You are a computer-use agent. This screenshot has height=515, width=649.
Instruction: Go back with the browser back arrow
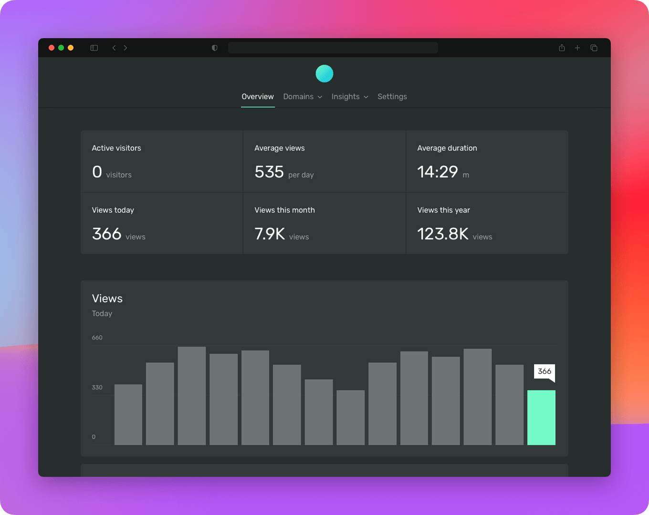114,48
